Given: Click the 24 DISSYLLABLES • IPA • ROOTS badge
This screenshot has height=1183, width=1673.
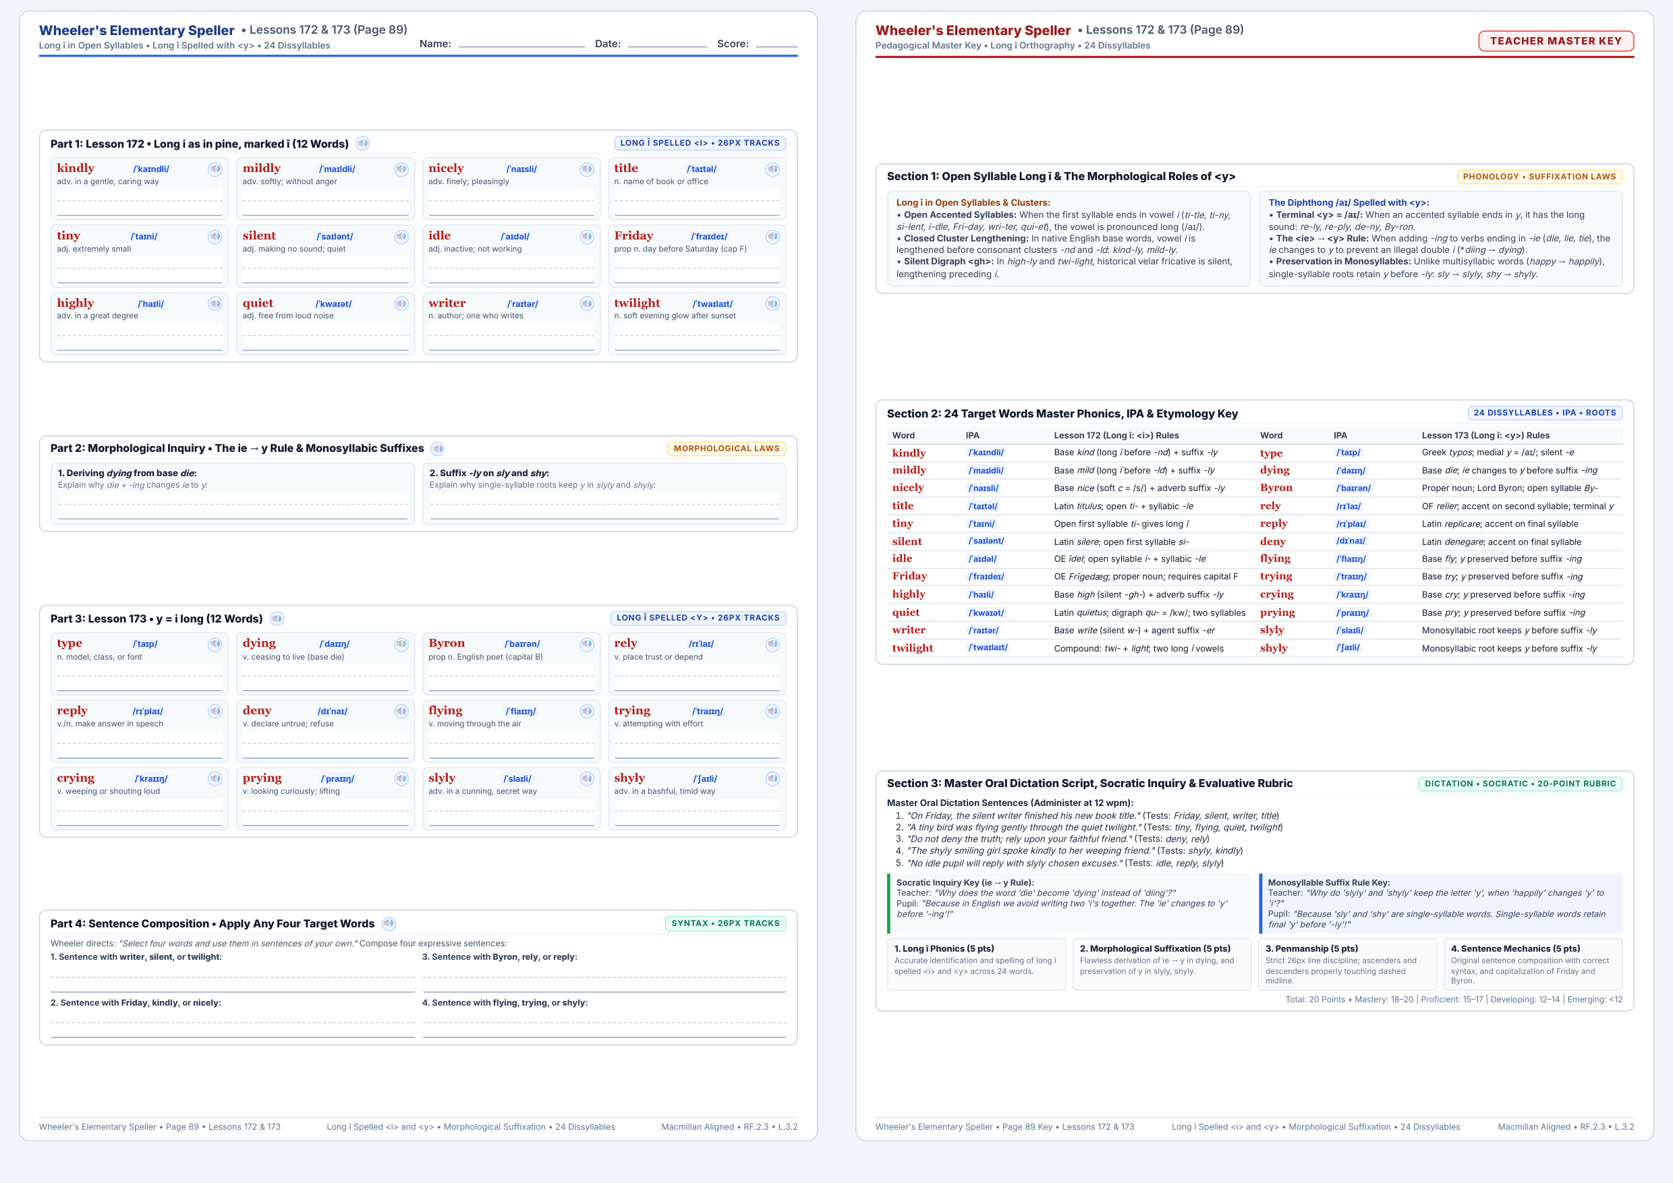Looking at the screenshot, I should coord(1544,413).
